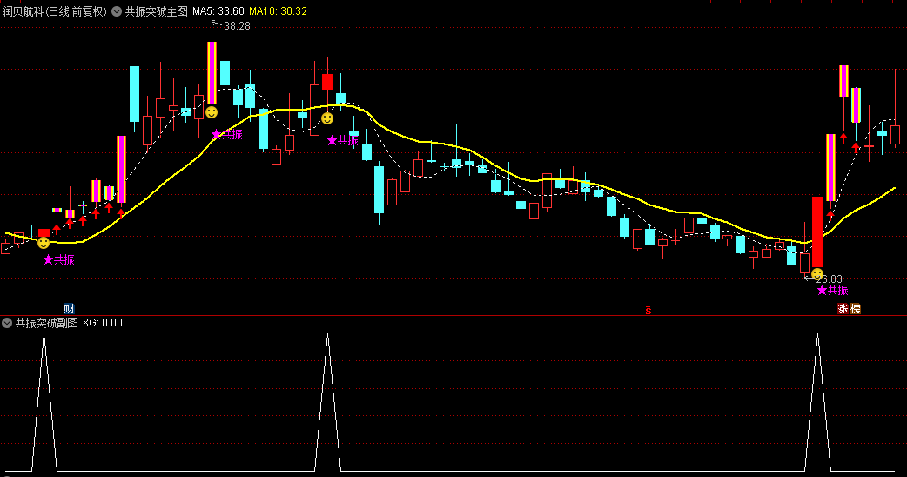Click the ★共振 label below 26.03

[x=833, y=290]
